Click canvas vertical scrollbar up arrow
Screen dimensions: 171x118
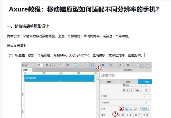(x=97, y=76)
